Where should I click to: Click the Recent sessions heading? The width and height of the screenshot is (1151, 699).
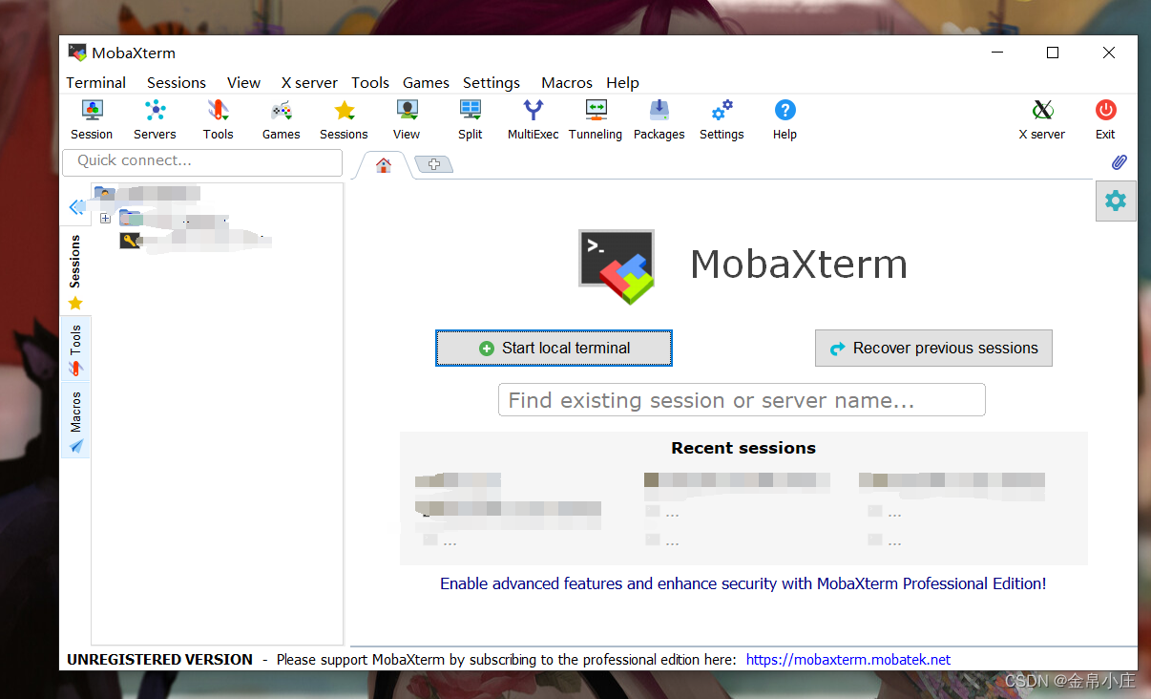pos(743,448)
